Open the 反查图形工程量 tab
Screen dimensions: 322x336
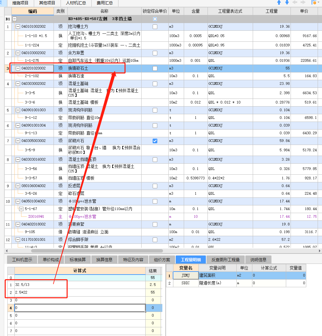(x=226, y=260)
